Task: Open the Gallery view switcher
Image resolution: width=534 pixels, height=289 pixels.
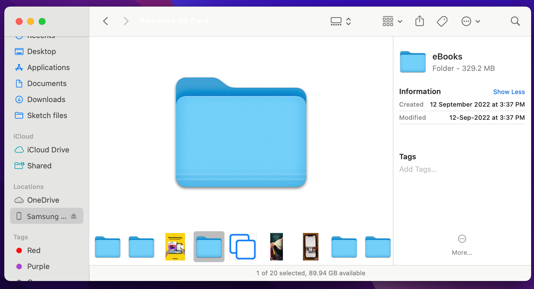Action: [341, 21]
